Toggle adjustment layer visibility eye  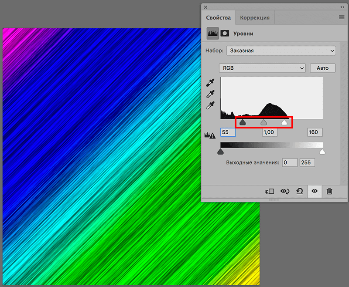pyautogui.click(x=315, y=191)
